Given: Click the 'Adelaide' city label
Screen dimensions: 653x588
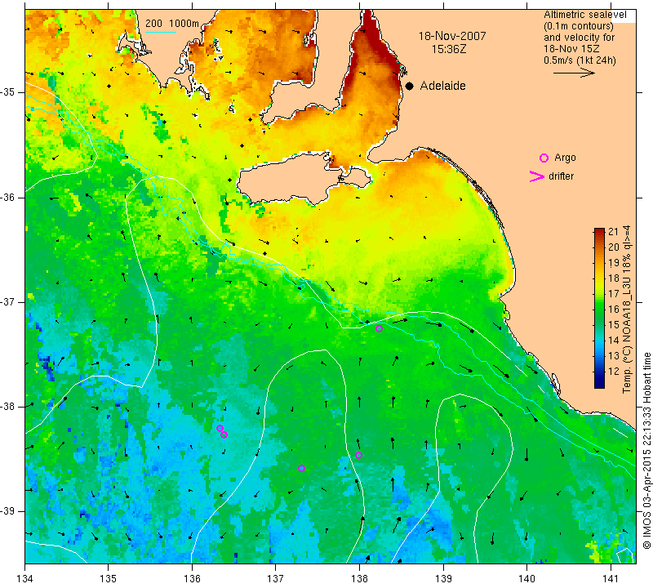Looking at the screenshot, I should (x=442, y=86).
